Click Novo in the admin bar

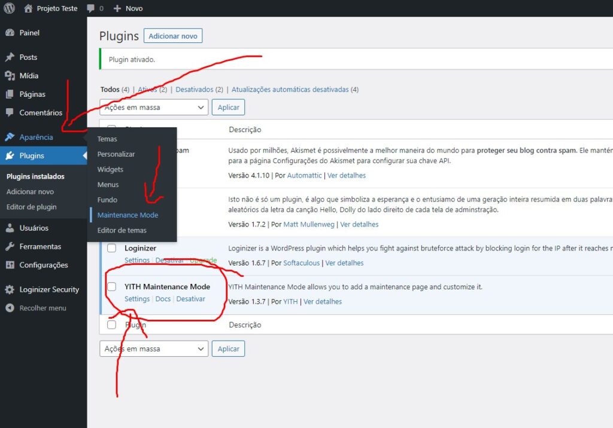[x=134, y=8]
